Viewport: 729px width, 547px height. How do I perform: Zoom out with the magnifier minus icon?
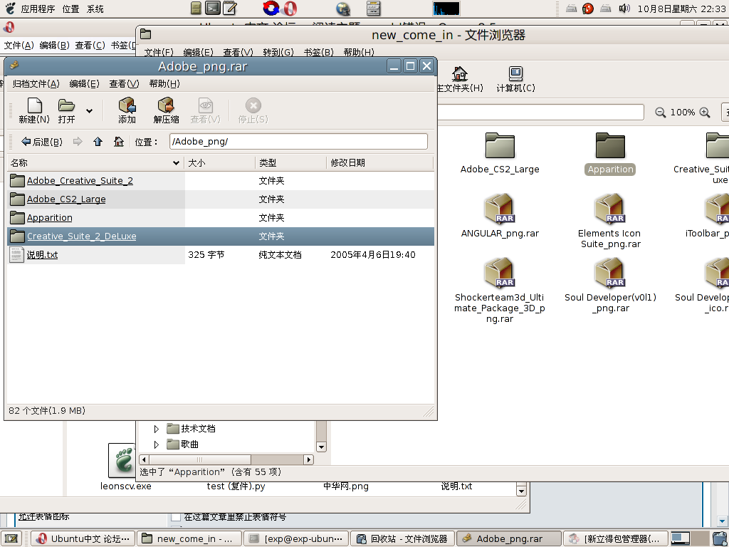point(660,113)
